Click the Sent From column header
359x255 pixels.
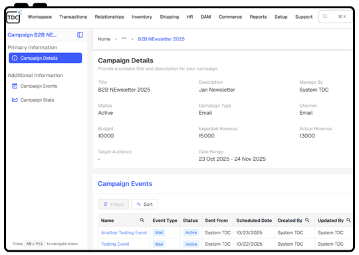(216, 220)
